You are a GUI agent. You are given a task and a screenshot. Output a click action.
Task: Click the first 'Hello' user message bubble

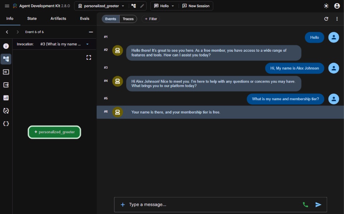[x=315, y=37]
